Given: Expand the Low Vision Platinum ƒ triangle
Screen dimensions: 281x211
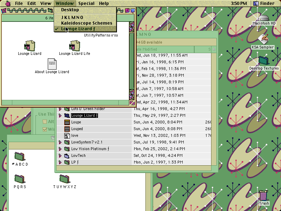Looking at the screenshot, I should coord(60,149).
